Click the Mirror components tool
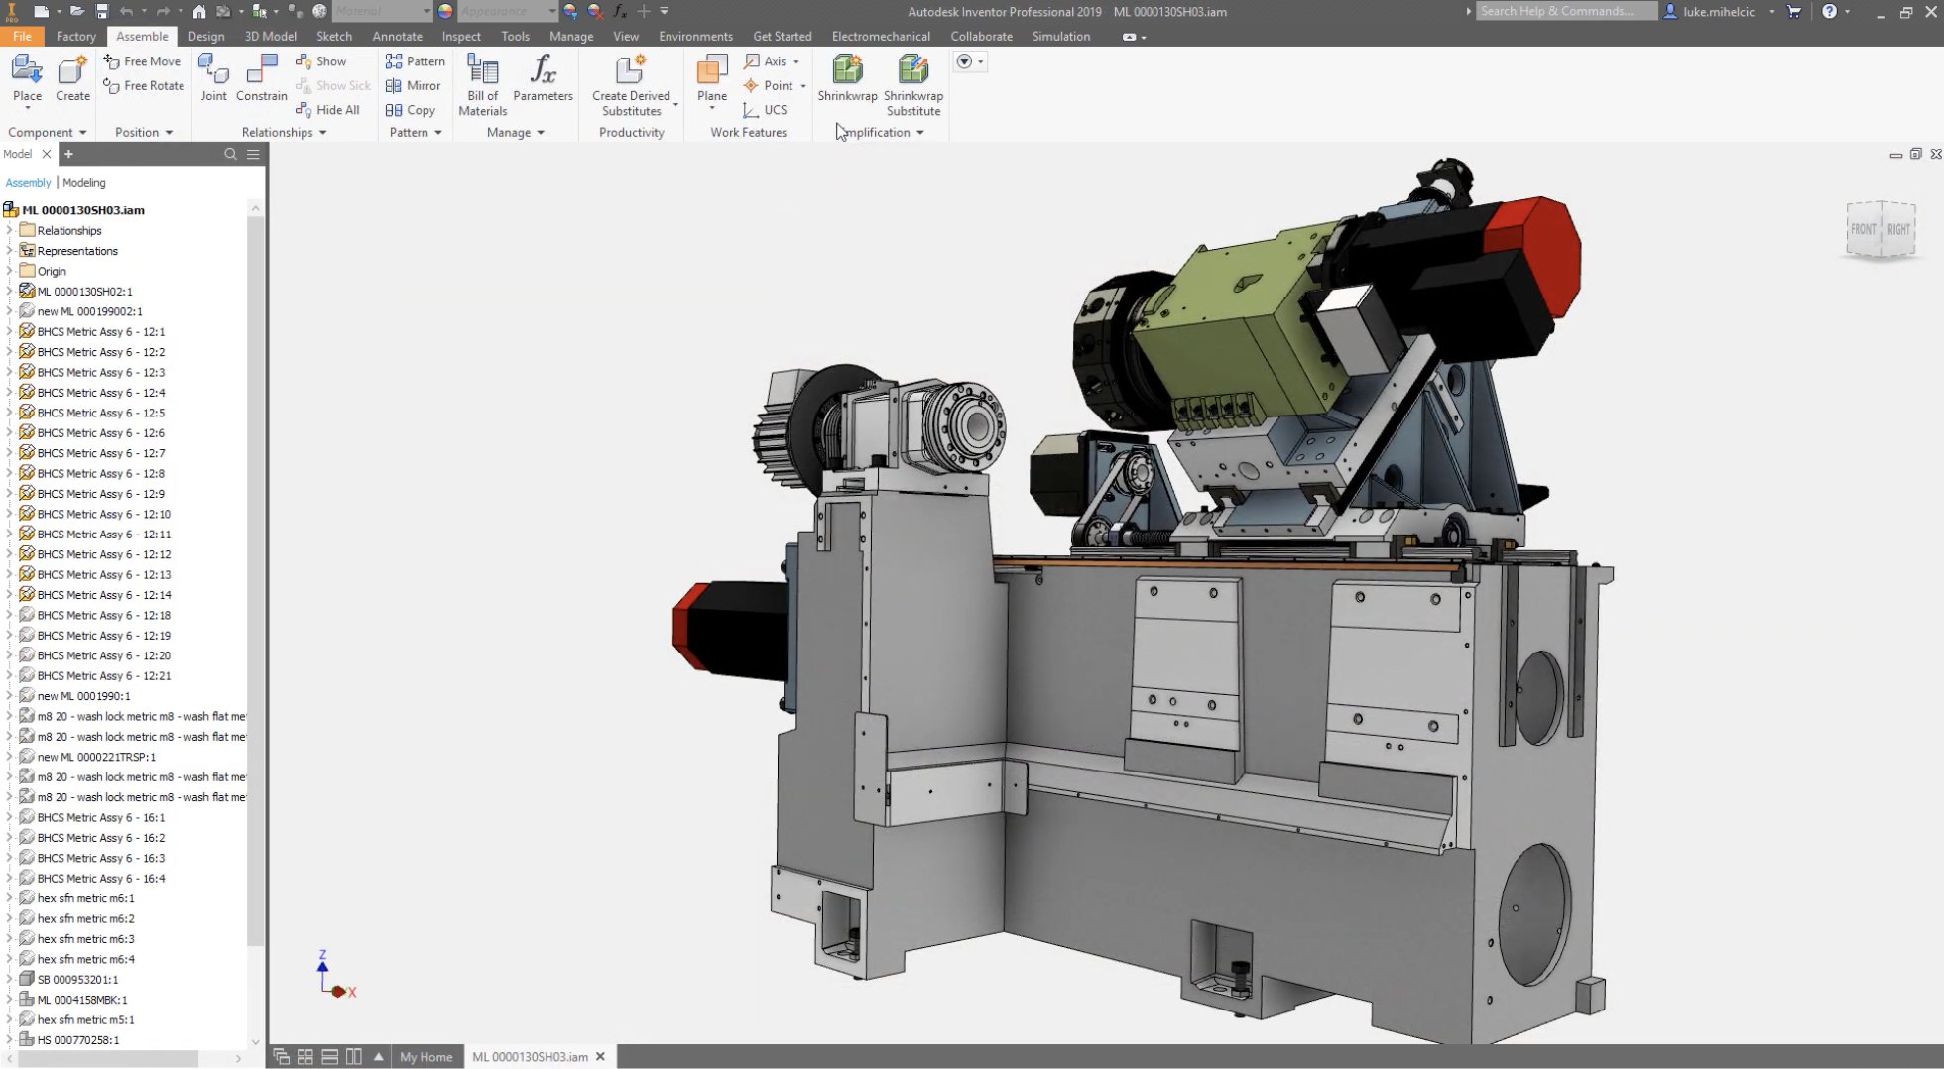This screenshot has width=1944, height=1069. [x=413, y=86]
